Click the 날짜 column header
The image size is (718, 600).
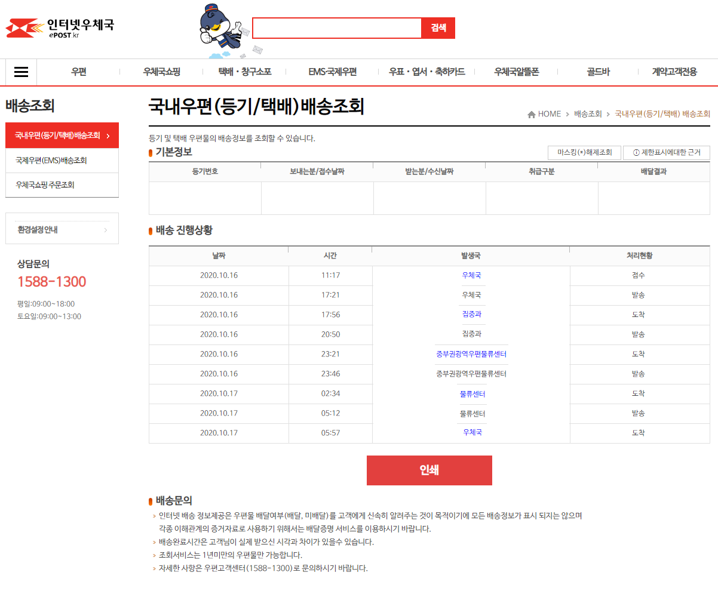(219, 256)
